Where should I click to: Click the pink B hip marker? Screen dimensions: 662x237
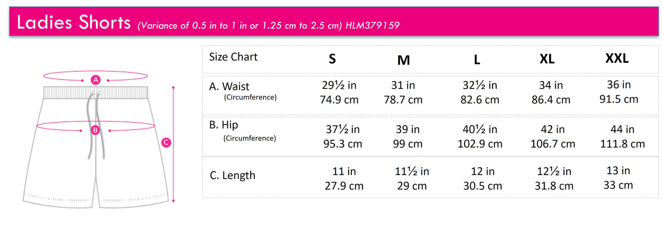(x=95, y=130)
